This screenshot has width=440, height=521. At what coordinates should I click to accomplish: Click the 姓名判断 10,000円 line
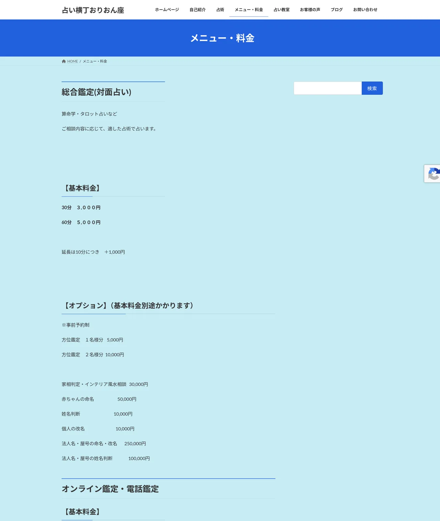point(97,414)
